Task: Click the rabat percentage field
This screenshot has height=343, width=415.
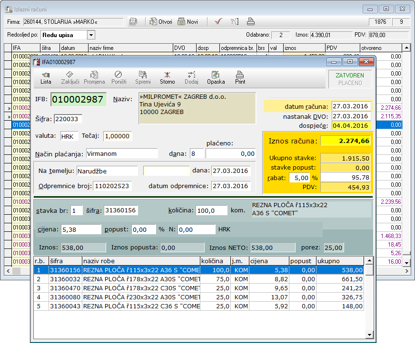Action: tap(299, 178)
